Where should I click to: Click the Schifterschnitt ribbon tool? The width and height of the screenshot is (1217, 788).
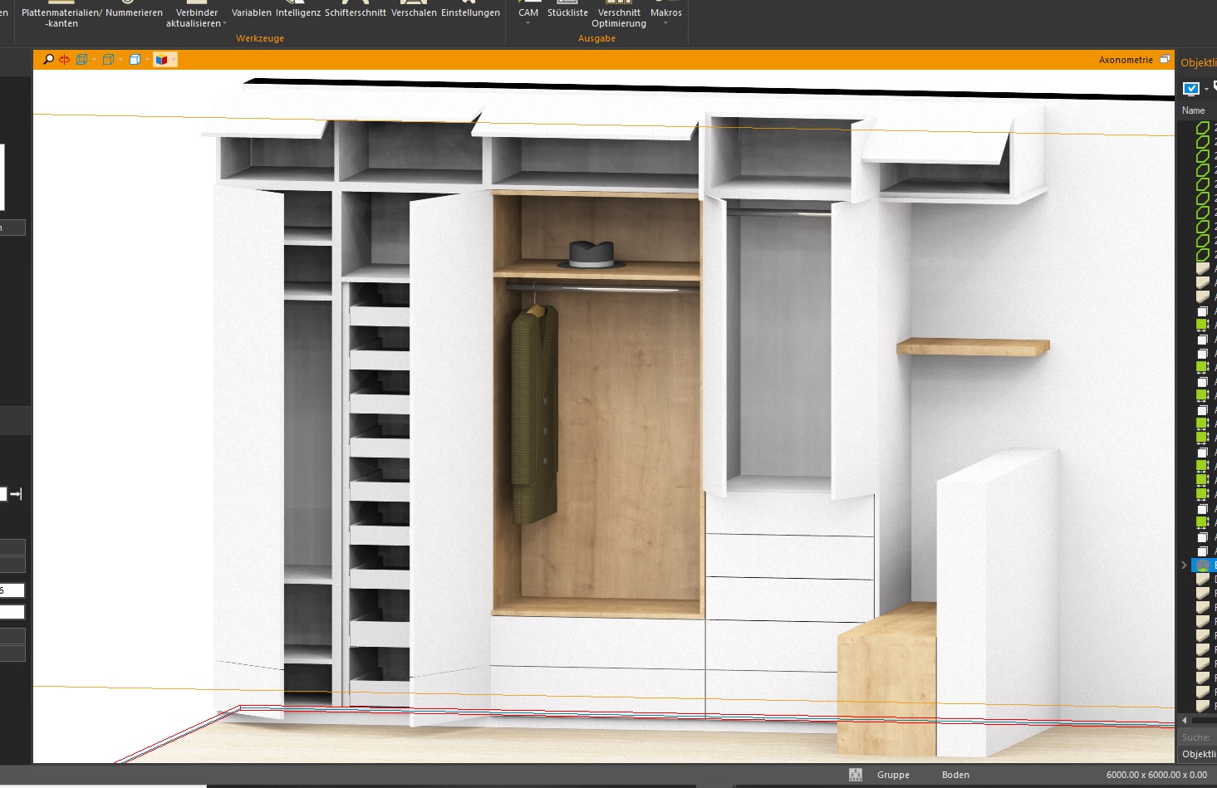point(356,12)
